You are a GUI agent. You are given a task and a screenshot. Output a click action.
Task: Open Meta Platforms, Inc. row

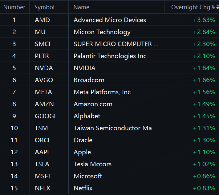click(110, 92)
